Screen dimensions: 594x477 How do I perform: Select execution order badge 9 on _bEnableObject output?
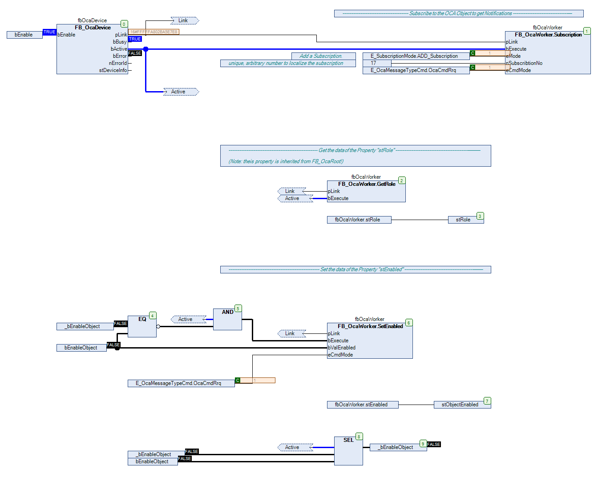click(423, 444)
